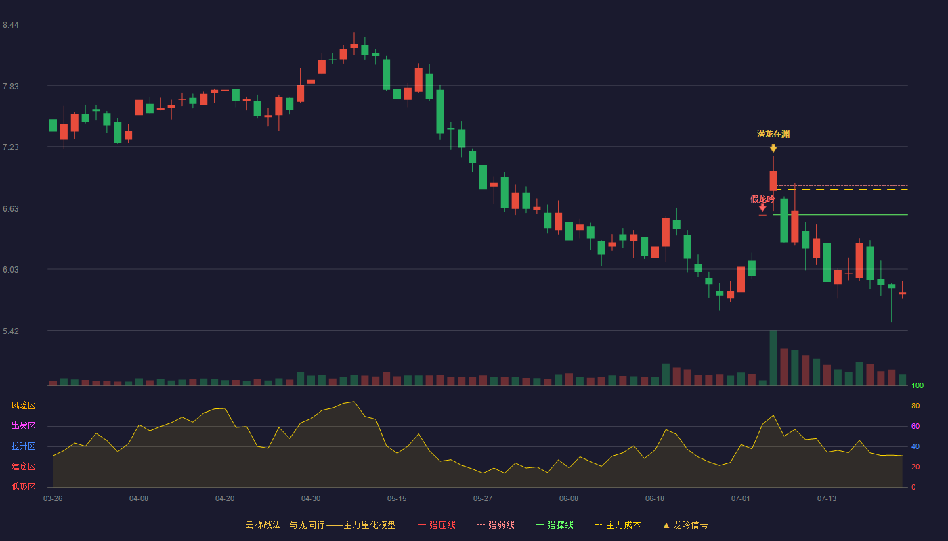
Task: Click the 04-08 date axis label
Action: [x=139, y=498]
